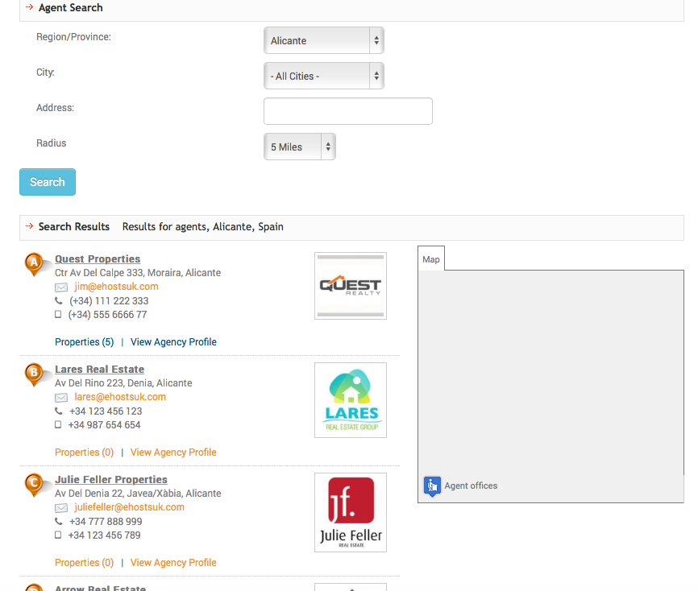The width and height of the screenshot is (698, 591).
Task: Click the blue Search button
Action: (x=48, y=182)
